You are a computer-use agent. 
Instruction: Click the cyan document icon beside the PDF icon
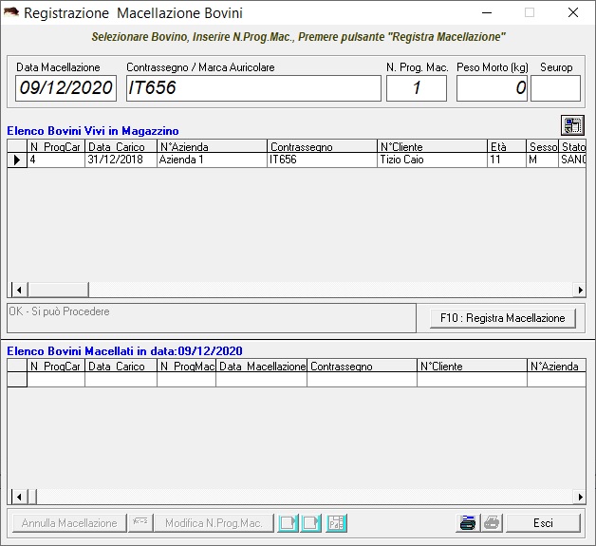[x=311, y=523]
